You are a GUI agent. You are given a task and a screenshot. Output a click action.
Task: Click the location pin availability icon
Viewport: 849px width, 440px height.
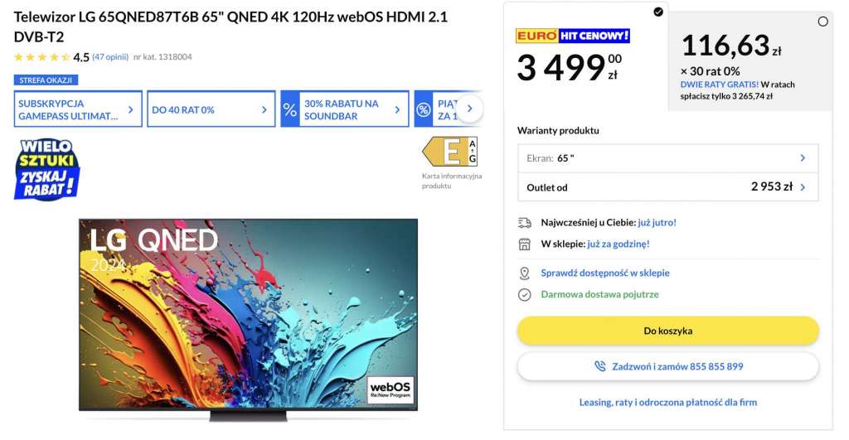click(x=524, y=273)
